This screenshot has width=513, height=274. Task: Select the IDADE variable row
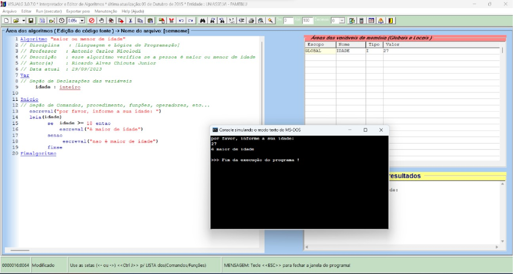pos(343,51)
